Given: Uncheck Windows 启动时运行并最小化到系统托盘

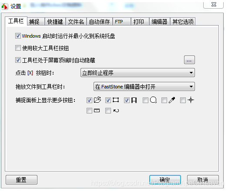Looking at the screenshot, I should pyautogui.click(x=18, y=36).
